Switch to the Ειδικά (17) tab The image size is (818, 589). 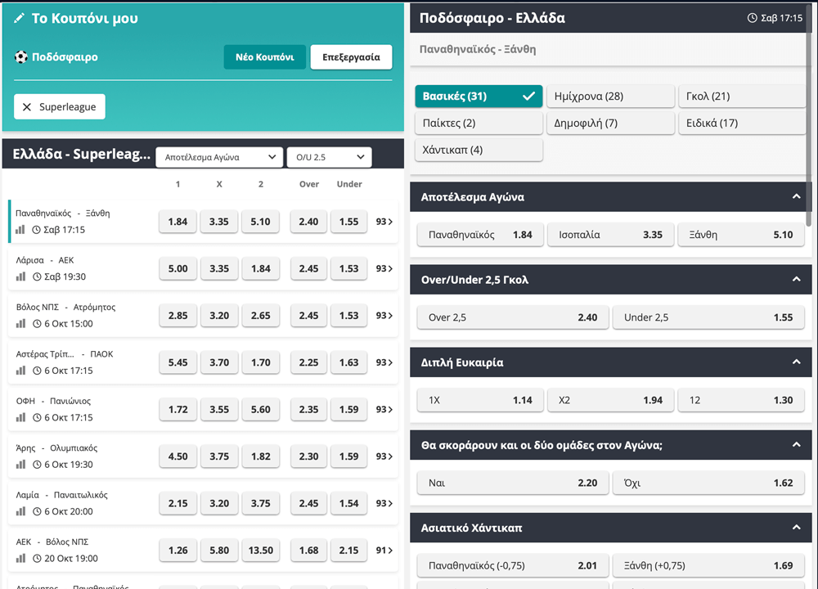pyautogui.click(x=742, y=124)
